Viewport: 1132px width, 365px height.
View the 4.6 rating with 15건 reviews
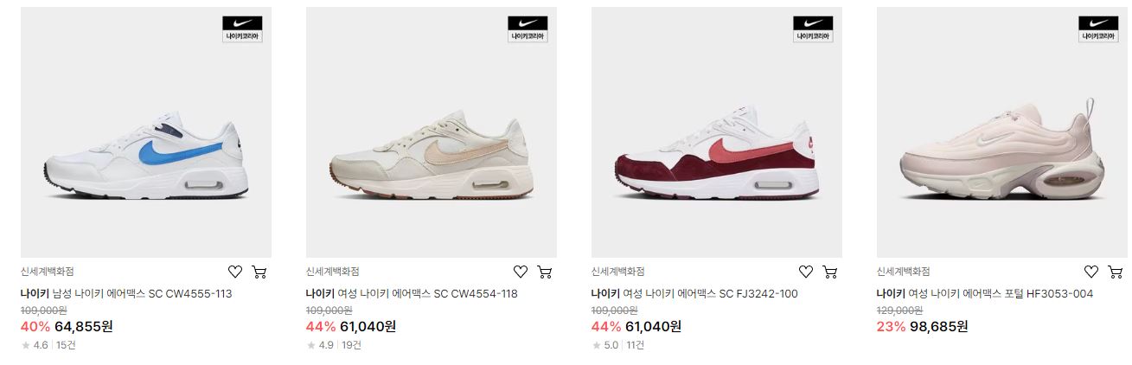point(49,345)
